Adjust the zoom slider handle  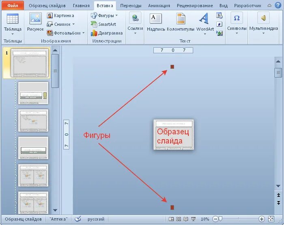pos(220,219)
